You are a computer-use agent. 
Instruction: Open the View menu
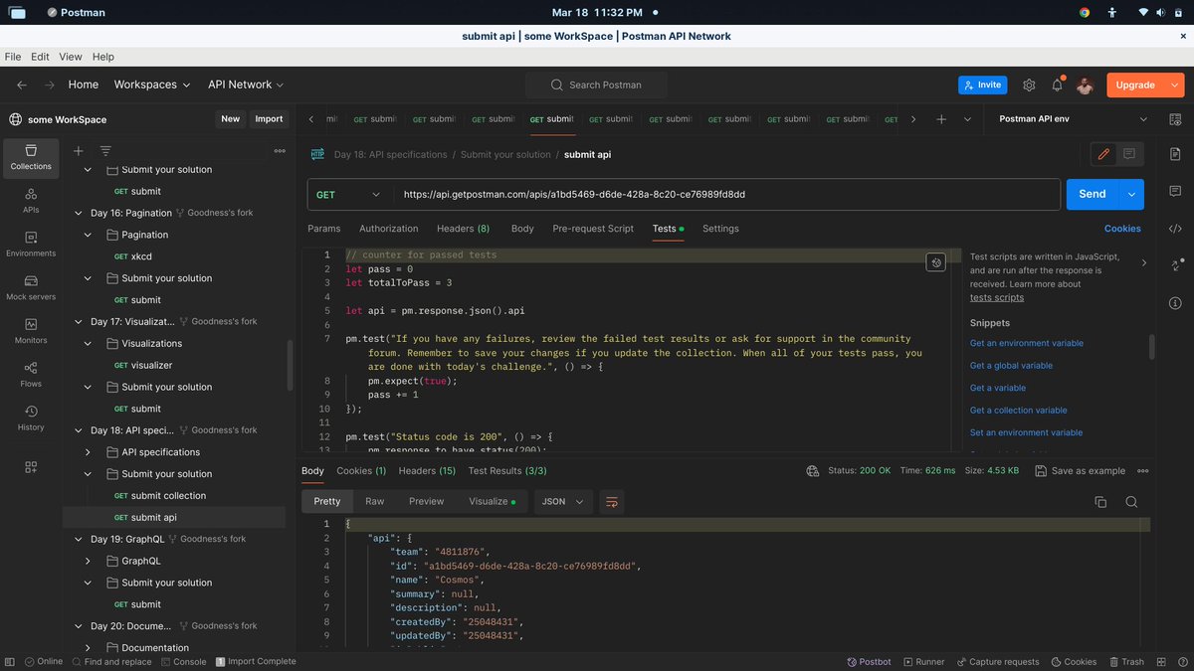tap(71, 57)
